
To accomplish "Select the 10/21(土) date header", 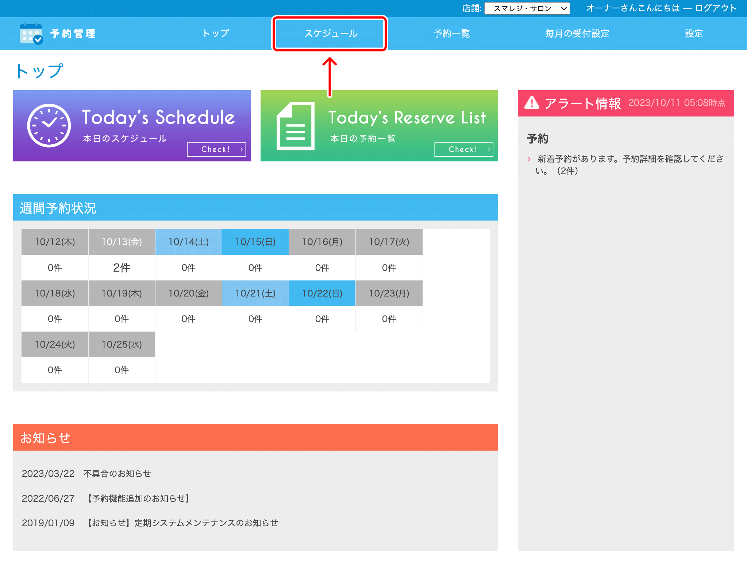I will click(255, 293).
